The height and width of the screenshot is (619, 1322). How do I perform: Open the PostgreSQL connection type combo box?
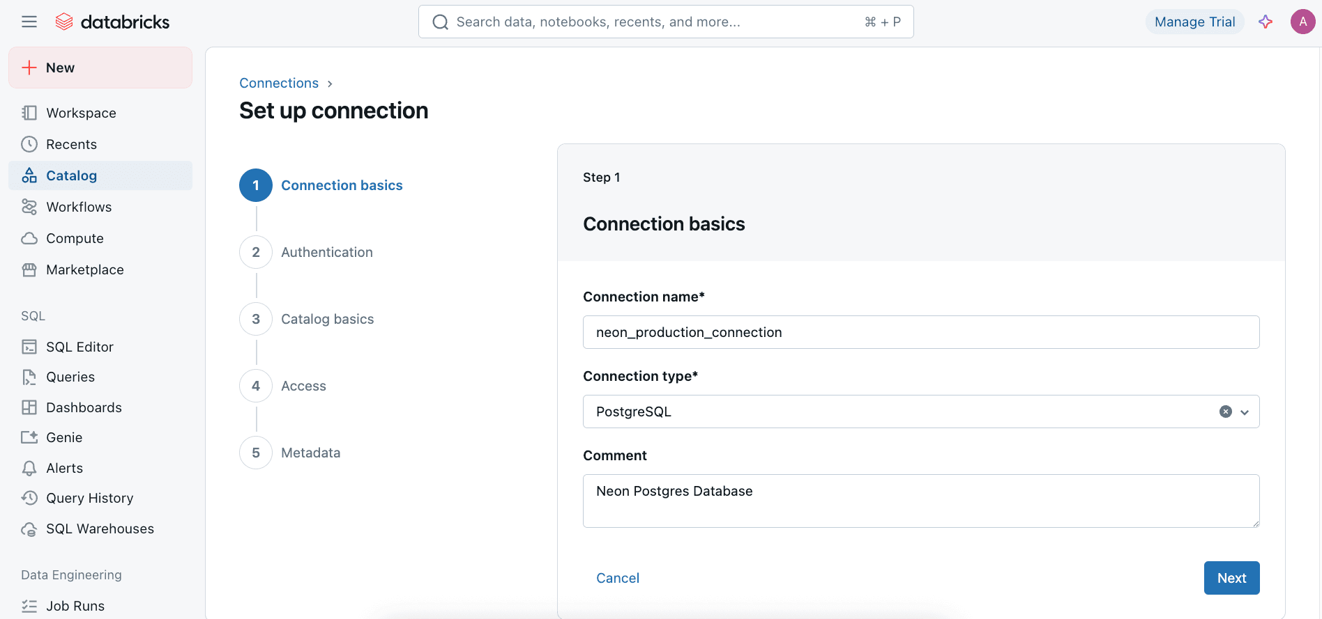click(921, 412)
